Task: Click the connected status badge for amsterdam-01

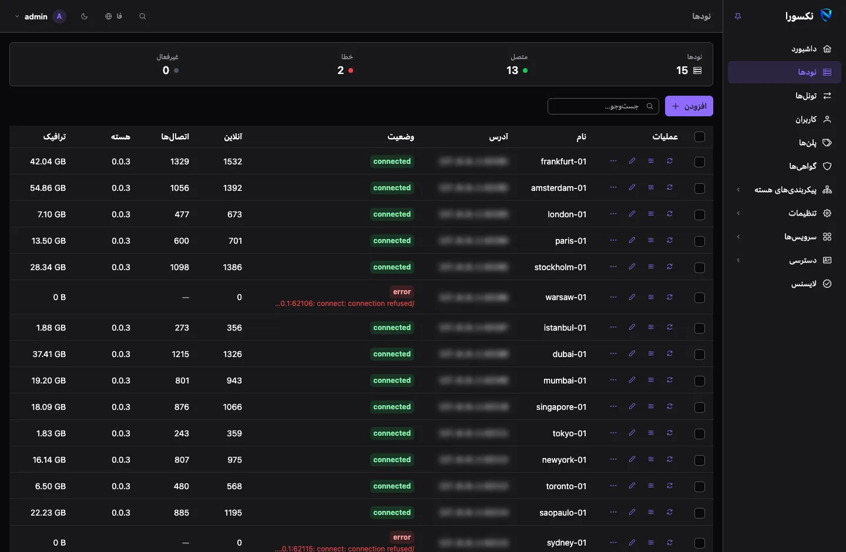Action: pyautogui.click(x=392, y=188)
